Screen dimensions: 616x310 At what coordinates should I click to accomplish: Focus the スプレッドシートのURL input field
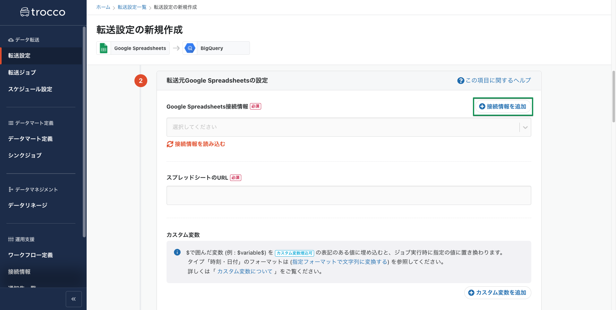click(349, 195)
